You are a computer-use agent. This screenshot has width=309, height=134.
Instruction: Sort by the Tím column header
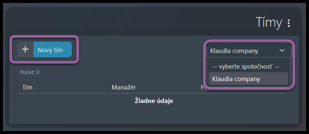tap(27, 87)
